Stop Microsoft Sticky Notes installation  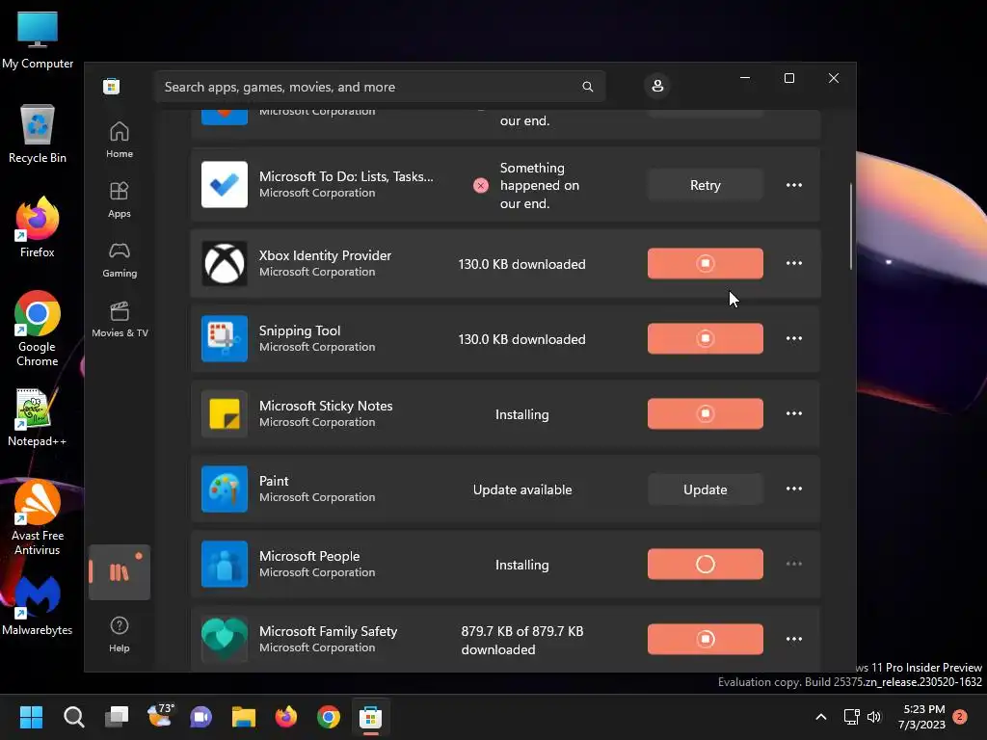(705, 413)
